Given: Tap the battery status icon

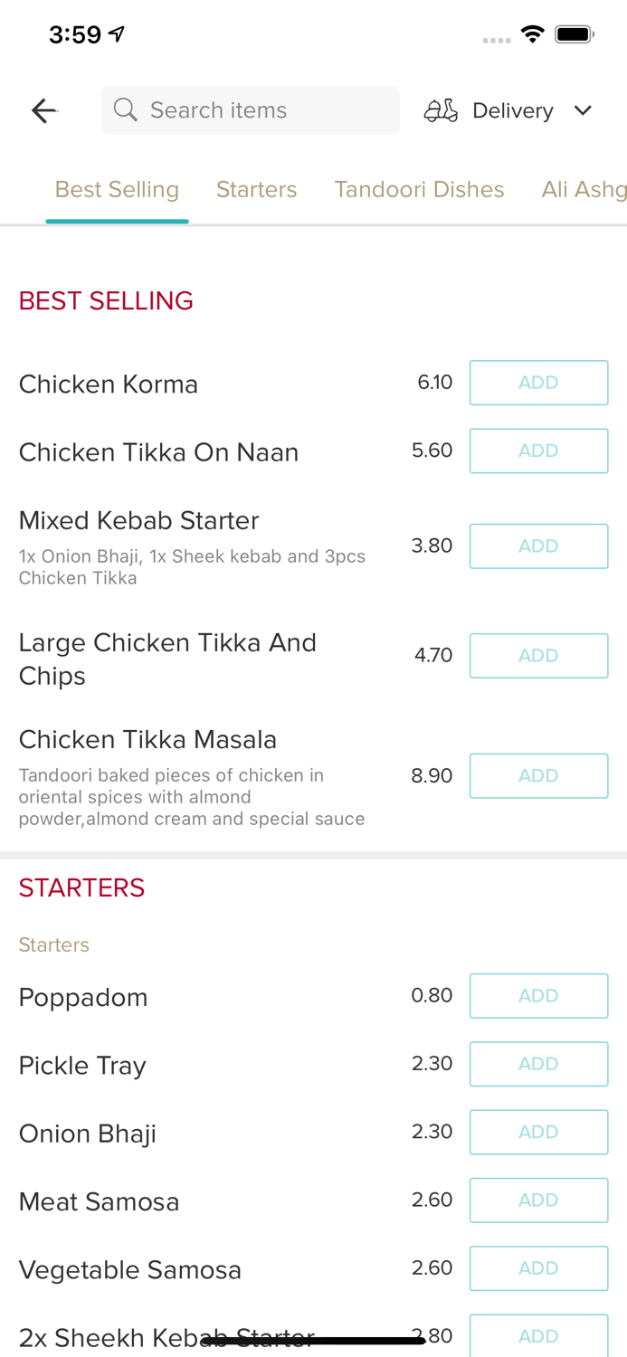Looking at the screenshot, I should pyautogui.click(x=575, y=34).
